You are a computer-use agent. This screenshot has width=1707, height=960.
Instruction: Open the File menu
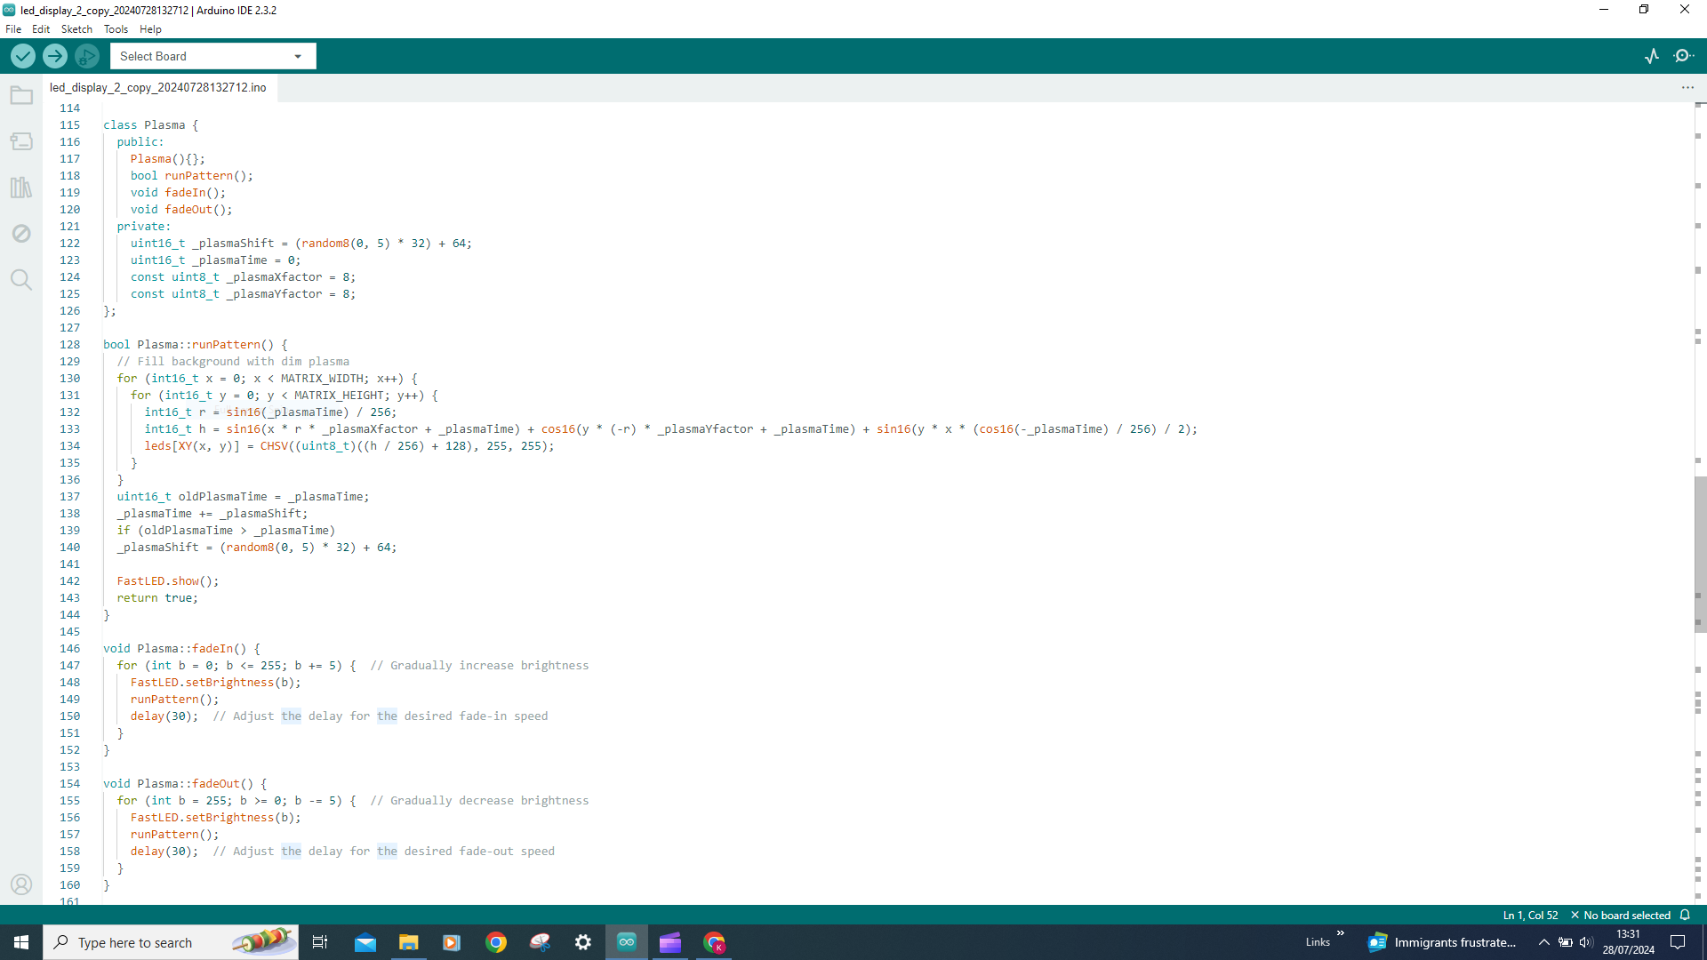coord(13,29)
